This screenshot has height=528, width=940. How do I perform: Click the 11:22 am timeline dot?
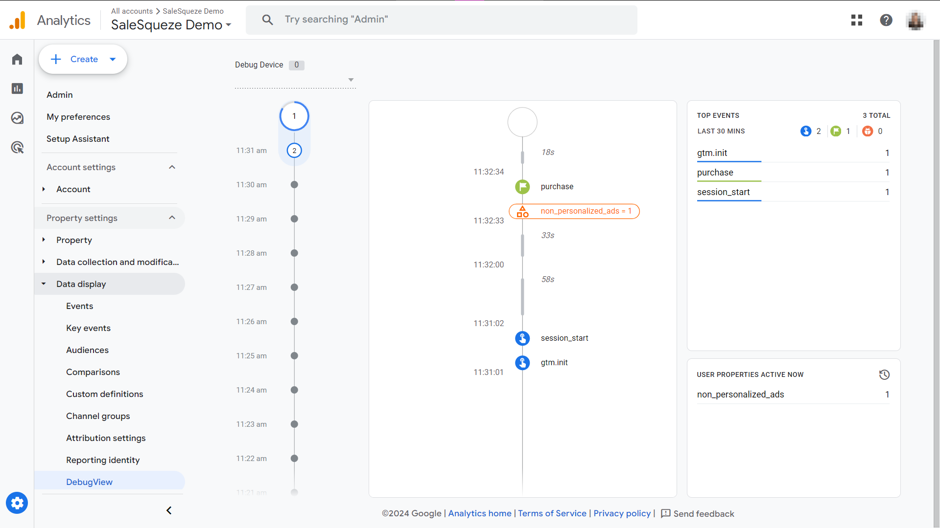pos(294,459)
